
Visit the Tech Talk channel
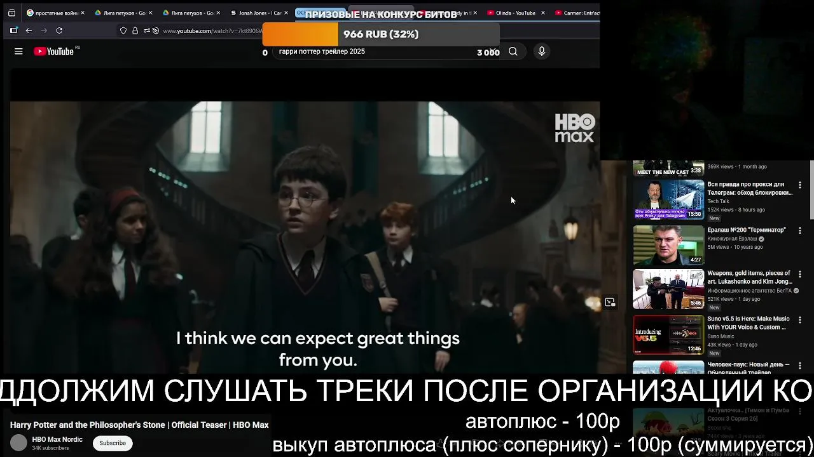[718, 201]
